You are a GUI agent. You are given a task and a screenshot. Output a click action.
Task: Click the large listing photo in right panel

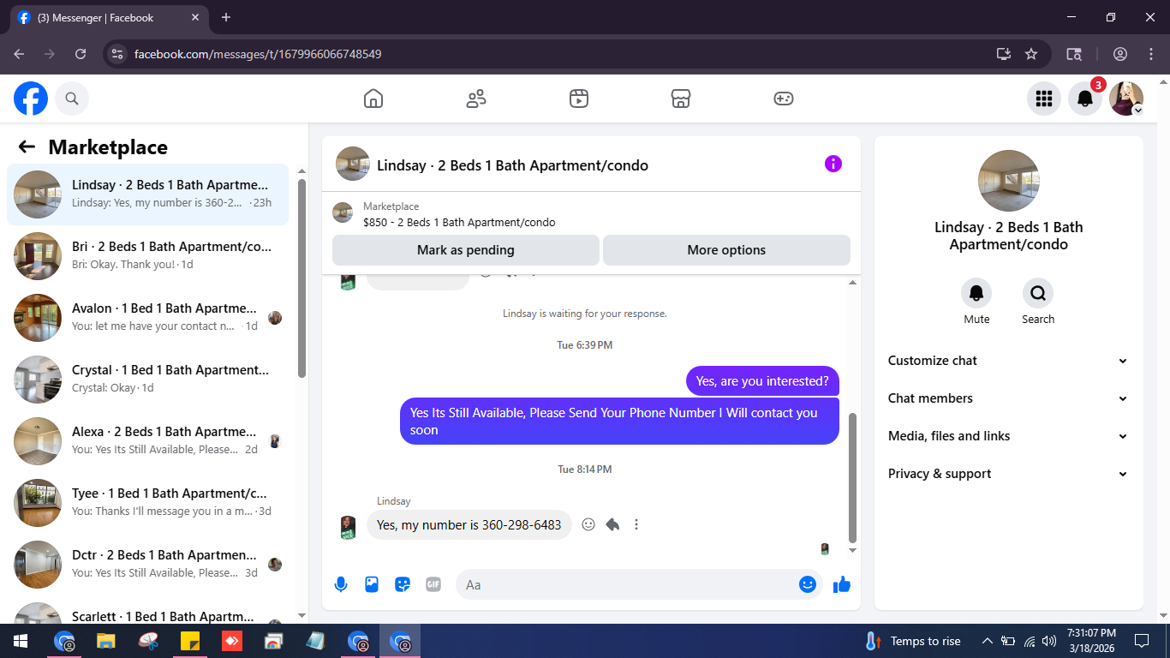pos(1009,181)
